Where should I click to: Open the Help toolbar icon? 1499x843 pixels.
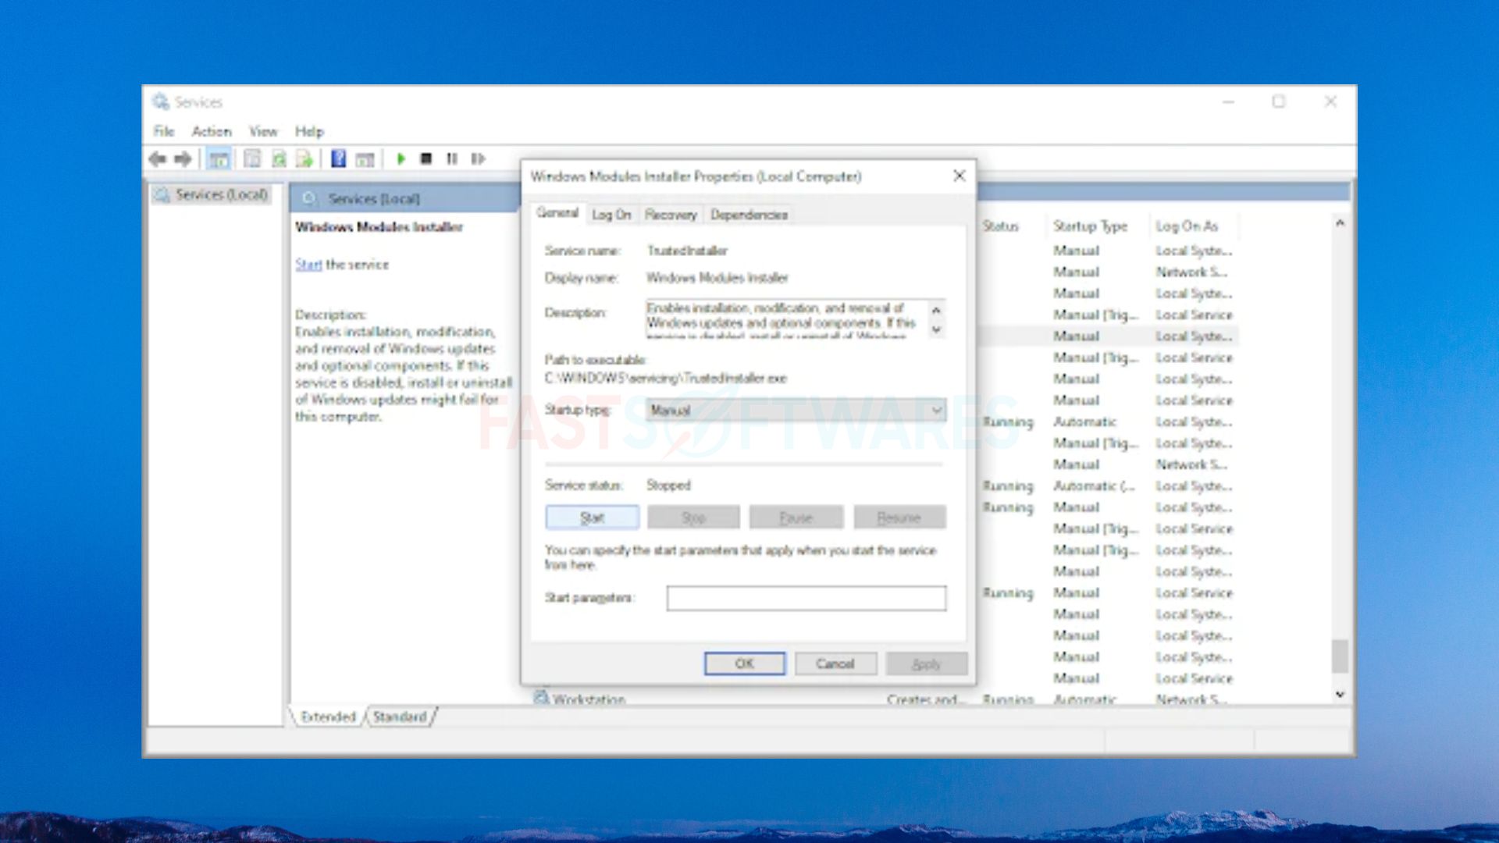(338, 159)
